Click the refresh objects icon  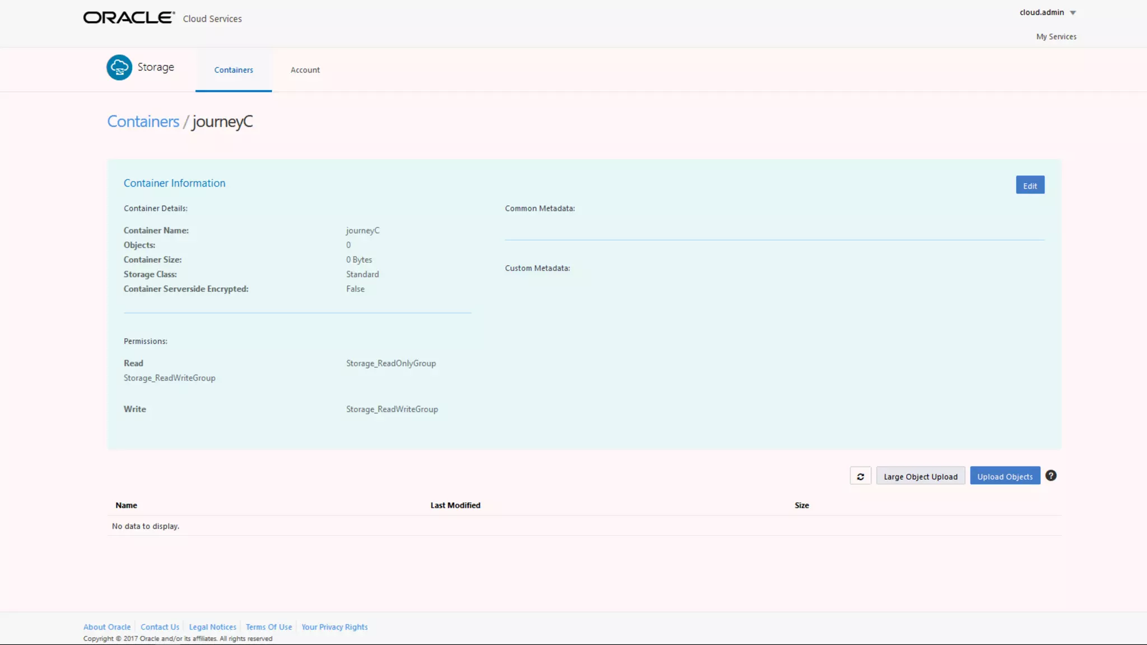click(860, 476)
